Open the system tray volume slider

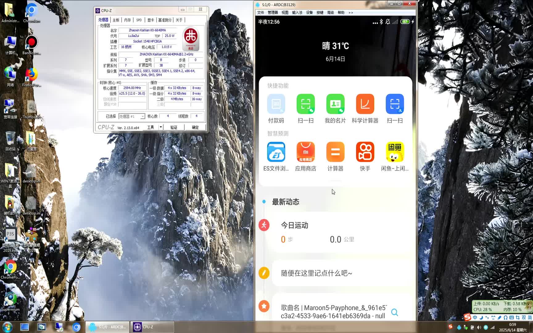pos(479,327)
